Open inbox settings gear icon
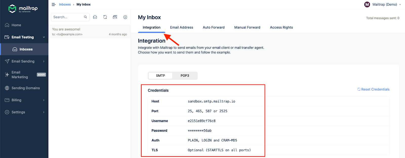This screenshot has width=405, height=158. (x=125, y=17)
